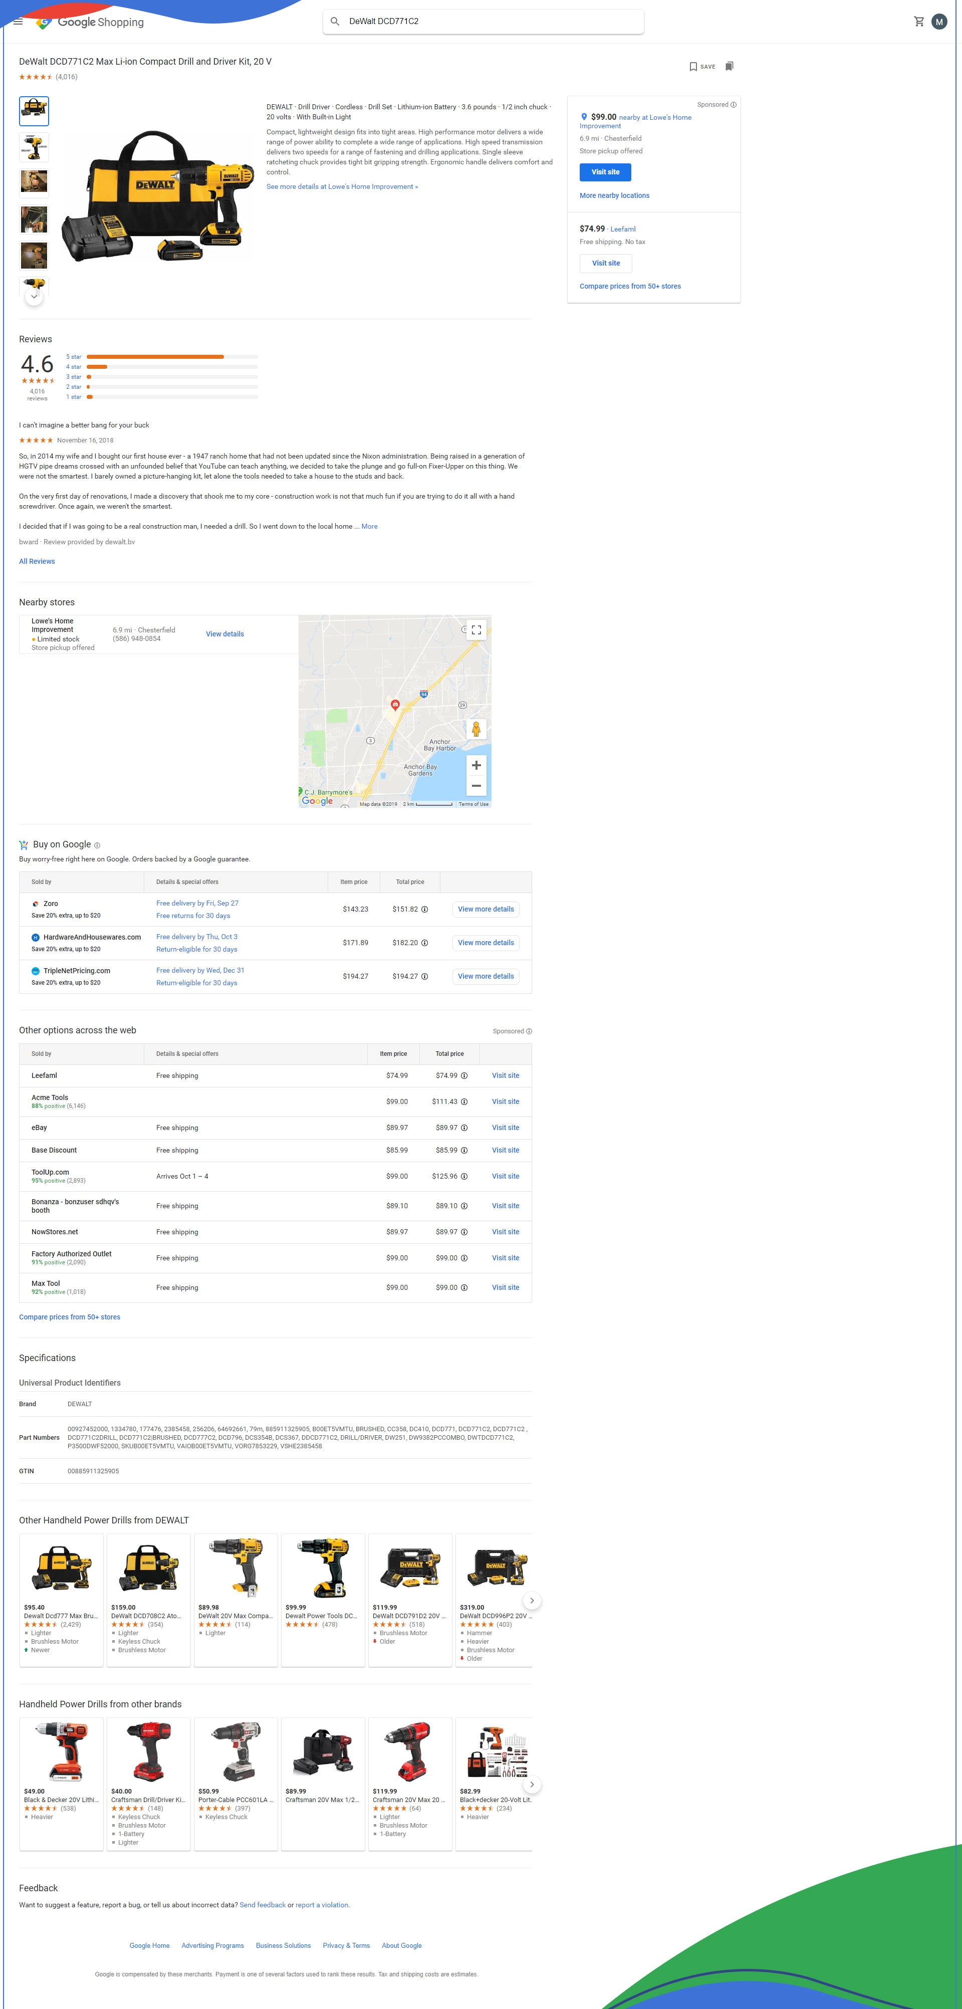Viewport: 962px width, 2009px height.
Task: View more details for TripleNetPricing.com offer
Action: (486, 976)
